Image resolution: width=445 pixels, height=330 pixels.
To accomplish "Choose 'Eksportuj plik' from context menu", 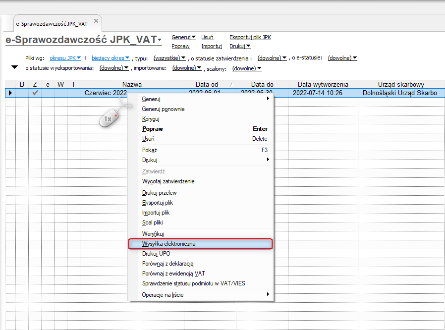I will [200, 203].
